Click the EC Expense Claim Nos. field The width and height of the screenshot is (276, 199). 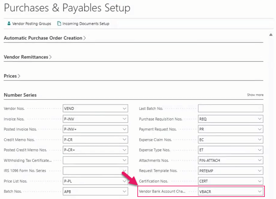coord(231,139)
